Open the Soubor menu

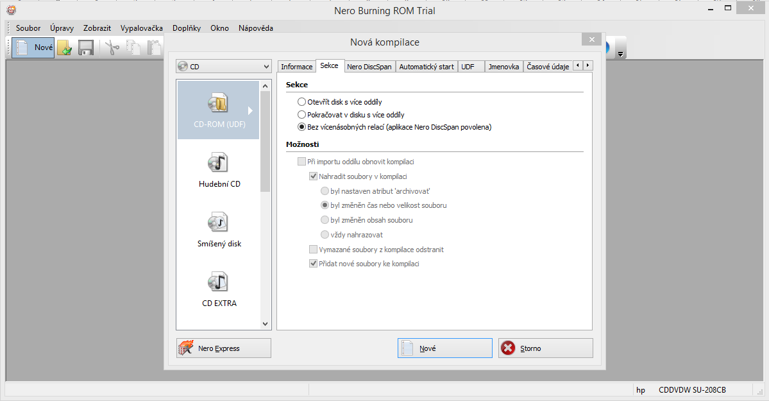click(28, 28)
